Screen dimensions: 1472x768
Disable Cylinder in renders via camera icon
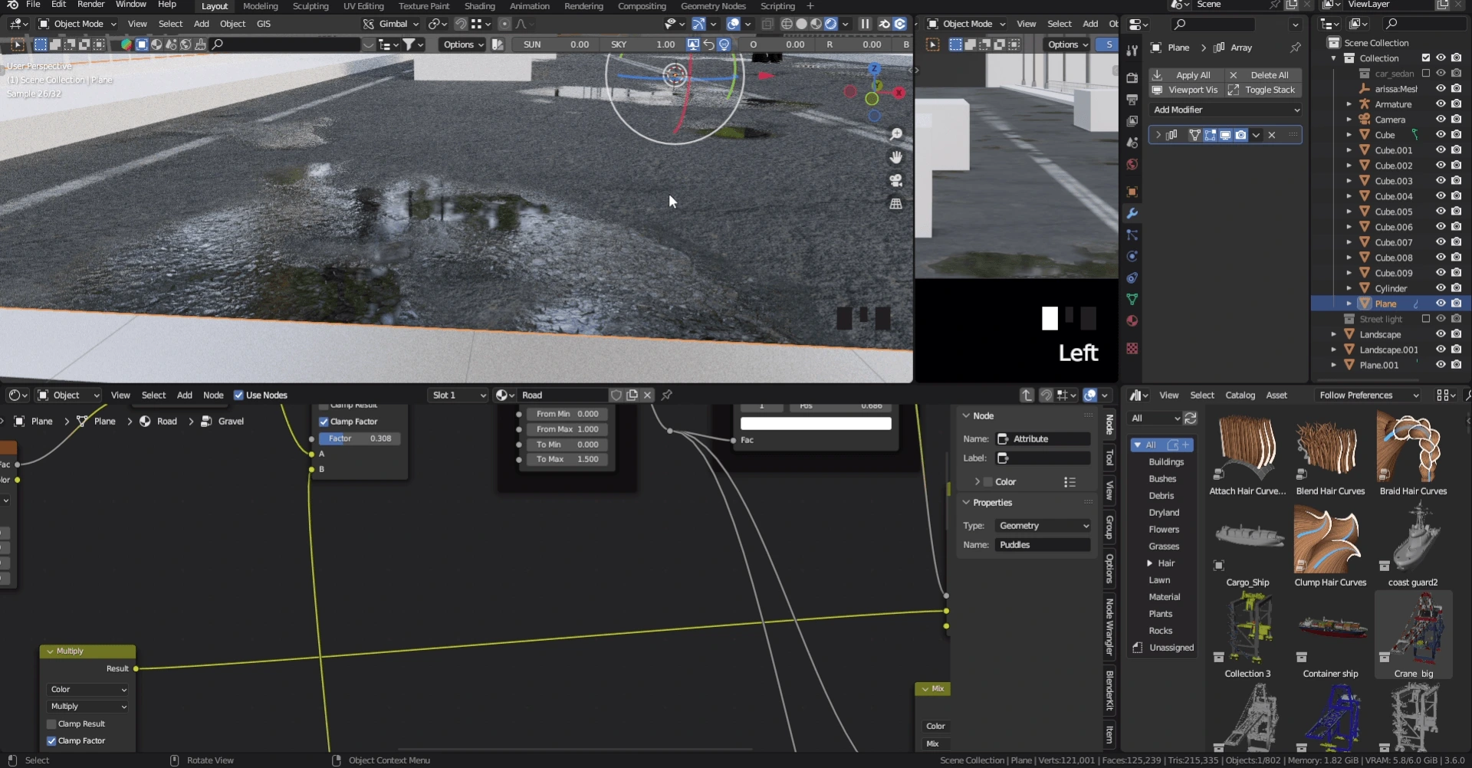(1456, 288)
